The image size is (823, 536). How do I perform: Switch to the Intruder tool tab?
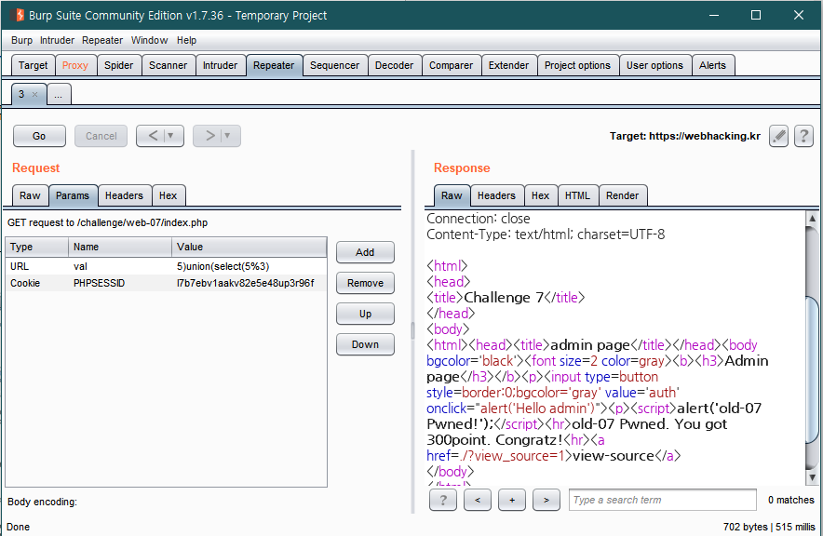pyautogui.click(x=220, y=65)
